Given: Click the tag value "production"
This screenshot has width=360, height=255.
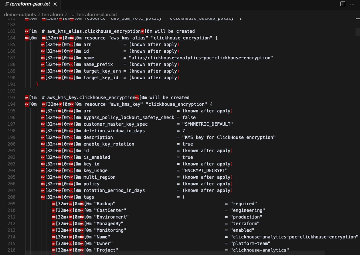Looking at the screenshot, I should (x=247, y=217).
